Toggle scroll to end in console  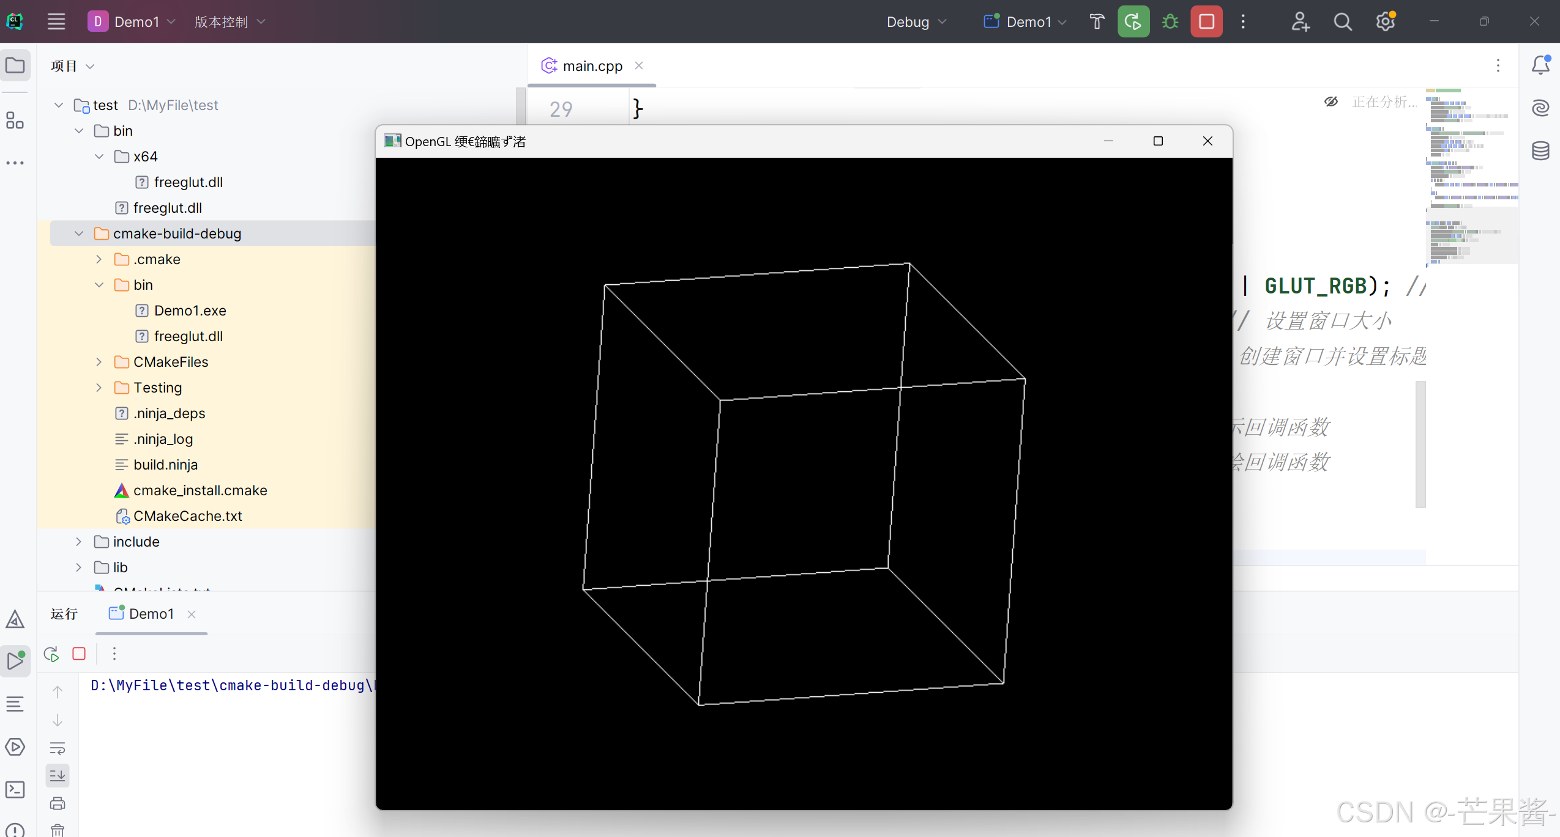(58, 775)
